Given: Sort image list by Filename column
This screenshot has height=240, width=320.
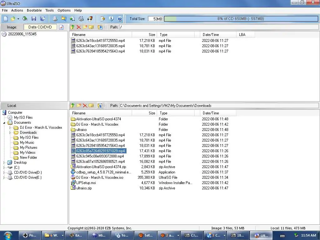Looking at the screenshot, I should [x=101, y=35].
